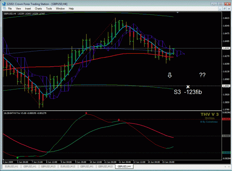
Task: Click the red down arrow on Trix peak
Action: click(86, 113)
